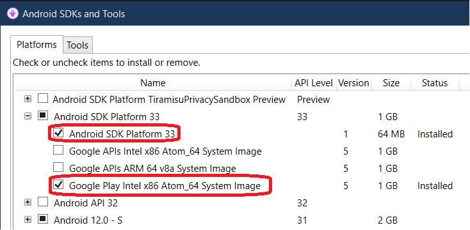
Task: Select the Google Play Intel x86 Atom_64 row text
Action: (x=165, y=186)
